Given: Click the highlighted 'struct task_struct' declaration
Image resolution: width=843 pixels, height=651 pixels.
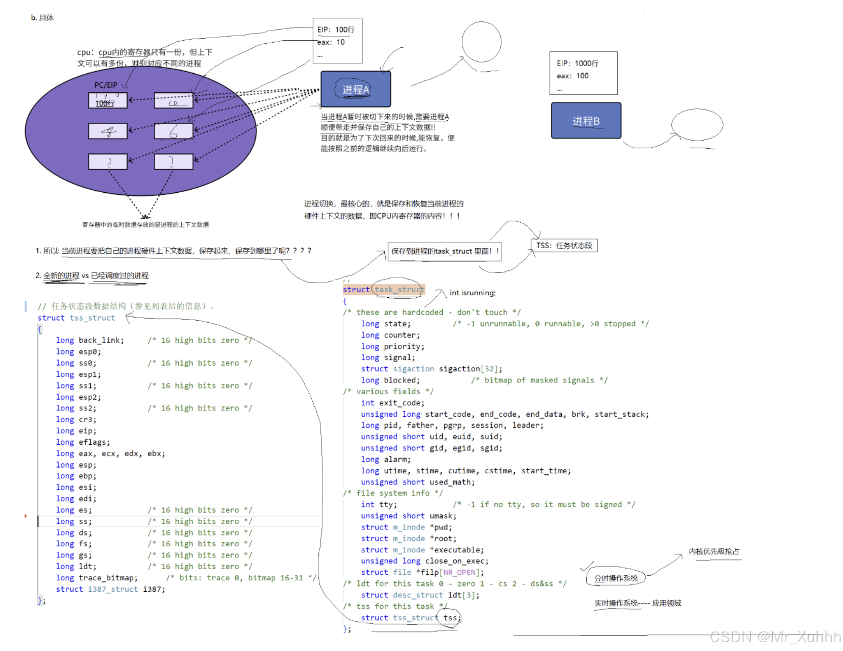Looking at the screenshot, I should point(383,290).
